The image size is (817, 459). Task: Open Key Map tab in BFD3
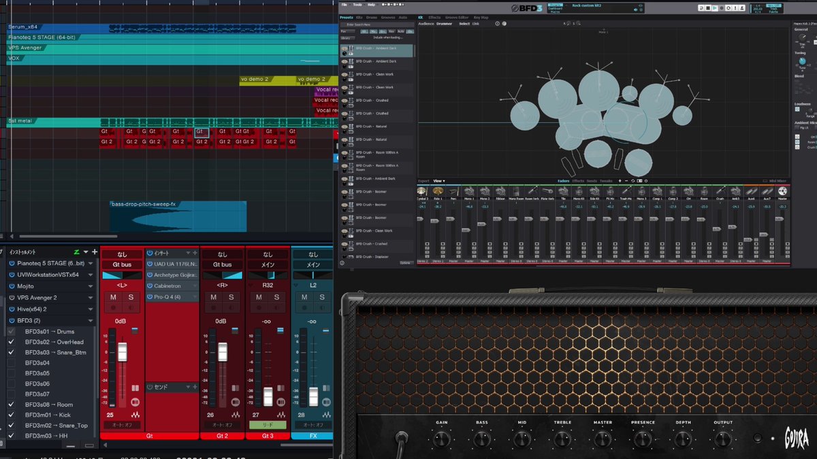point(481,17)
